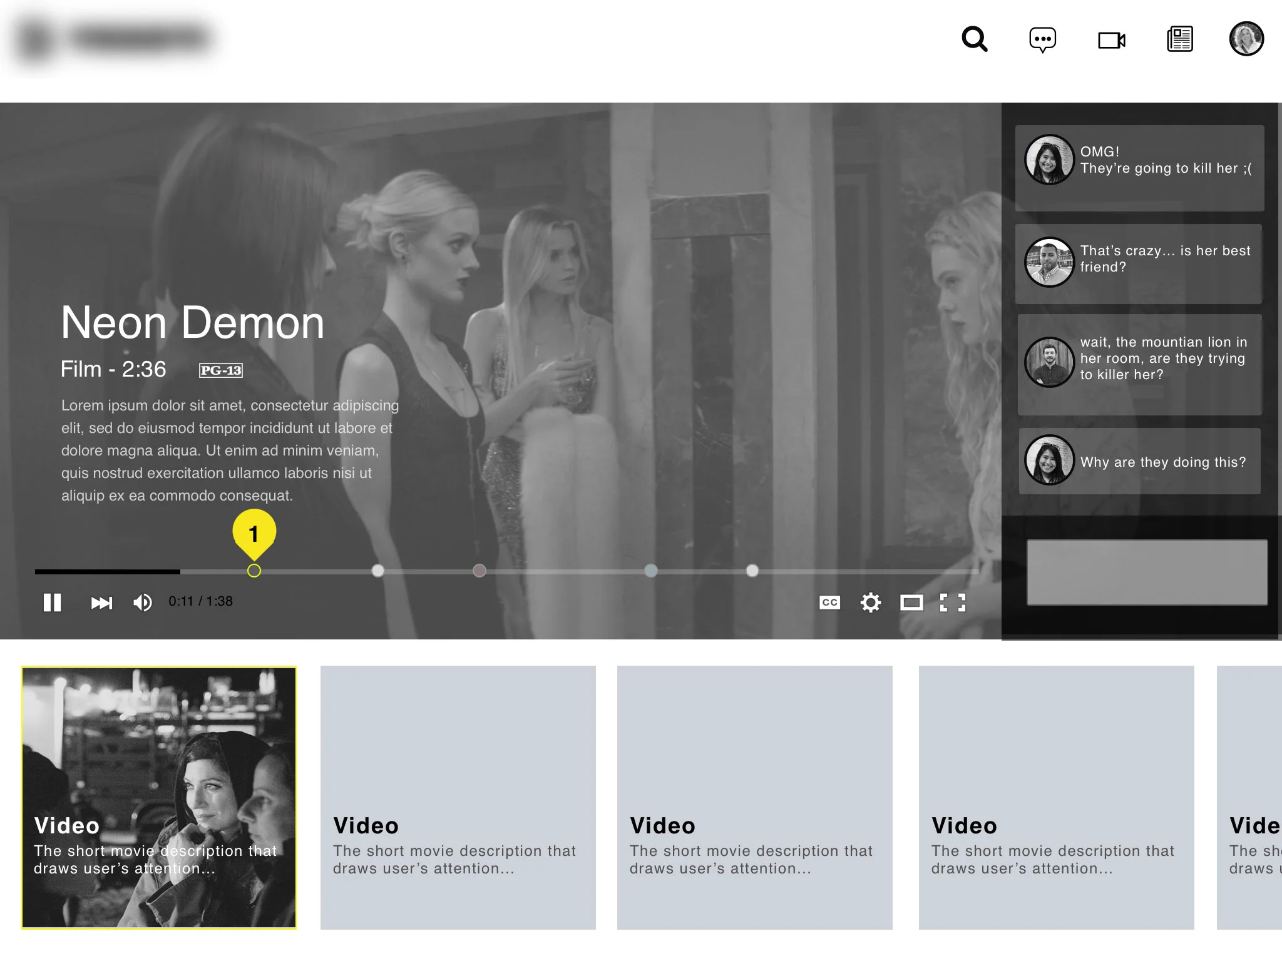Mute the volume speaker icon
Viewport: 1282px width, 961px height.
coord(143,603)
